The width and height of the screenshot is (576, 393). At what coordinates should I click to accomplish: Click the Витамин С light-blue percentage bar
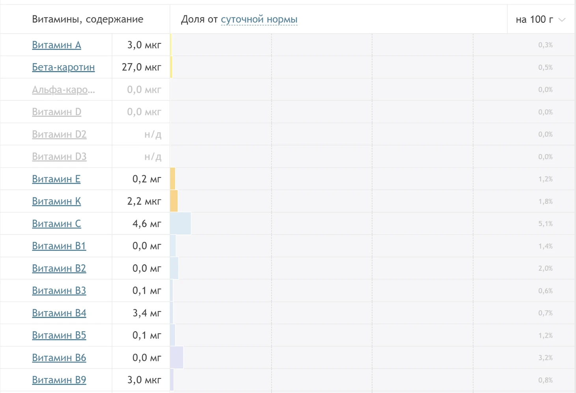181,224
